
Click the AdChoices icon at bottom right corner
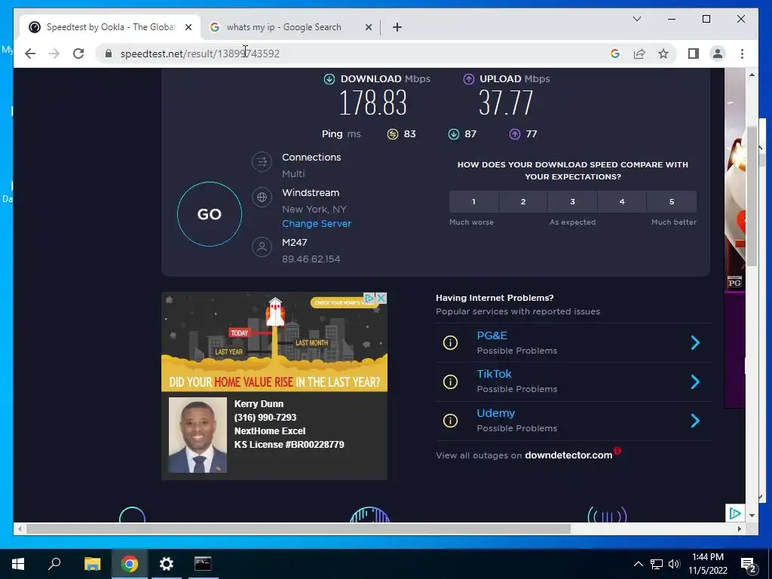[x=734, y=513]
